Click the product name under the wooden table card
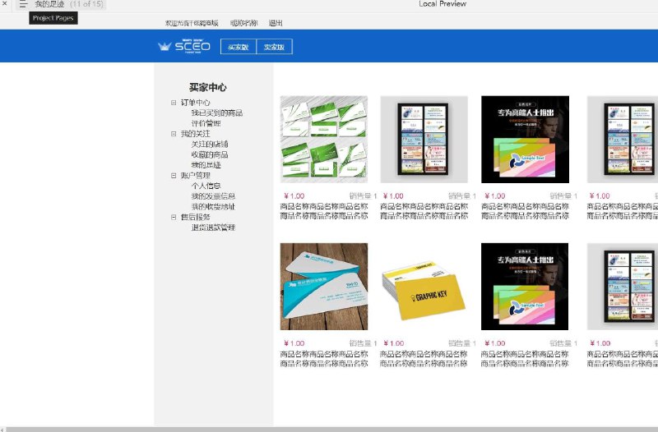 pos(324,359)
